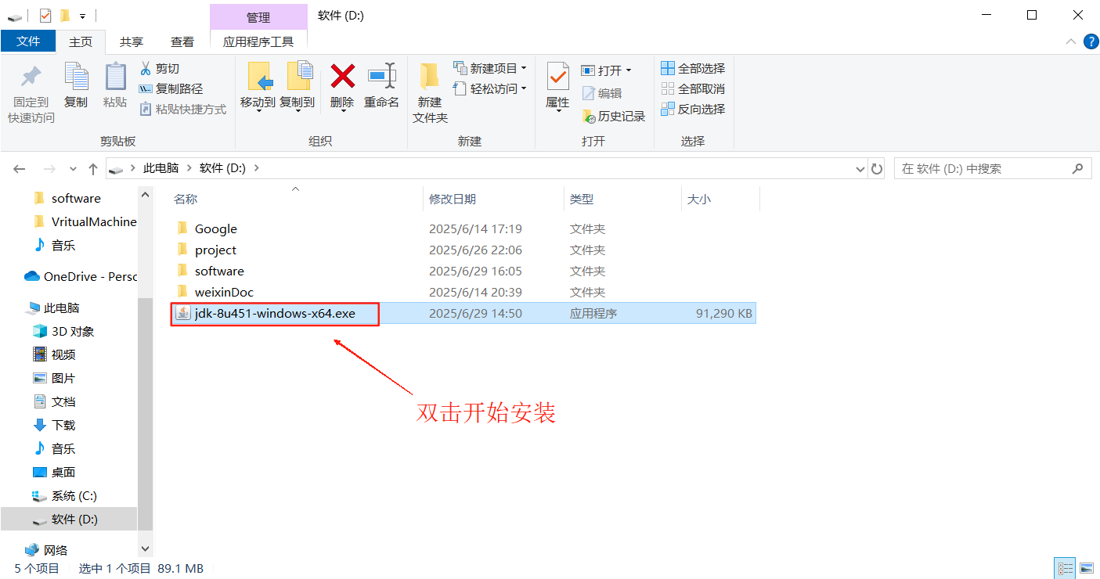Click the red Delete (删除) icon
Image resolution: width=1100 pixels, height=579 pixels.
point(342,77)
